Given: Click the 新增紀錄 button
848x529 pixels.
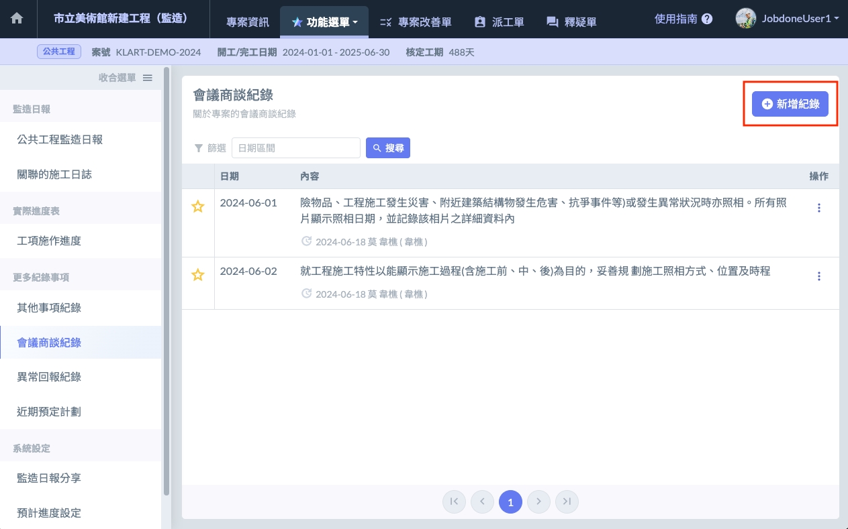Looking at the screenshot, I should pos(790,104).
